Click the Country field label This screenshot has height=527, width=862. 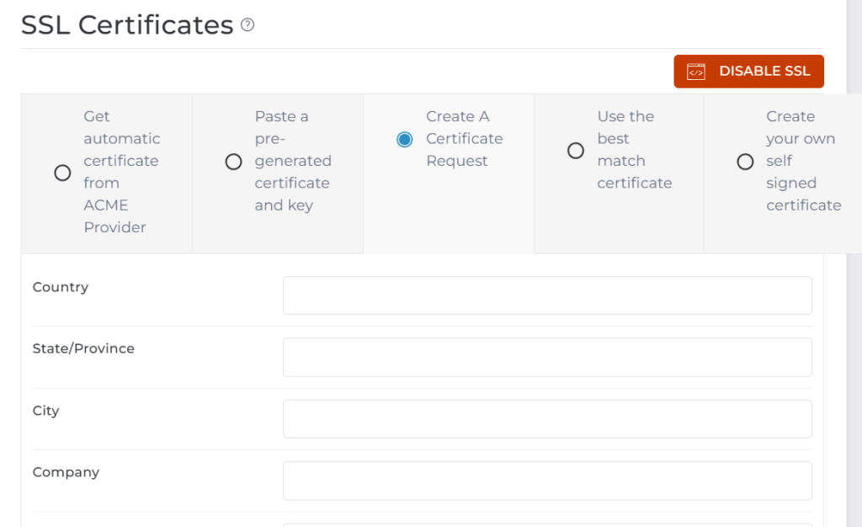pos(61,287)
